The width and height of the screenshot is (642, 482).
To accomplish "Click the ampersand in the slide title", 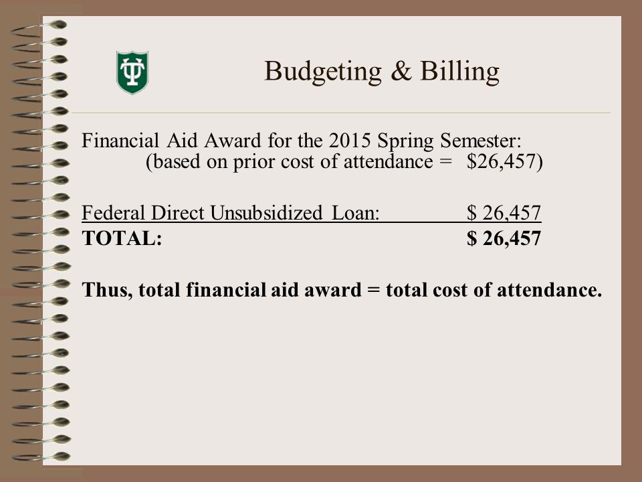I will click(401, 70).
